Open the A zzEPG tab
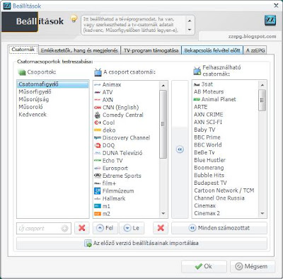 pos(255,50)
